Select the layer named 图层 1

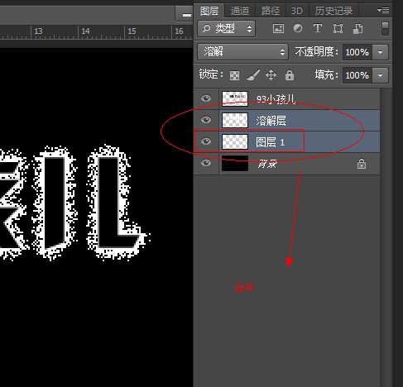(287, 141)
